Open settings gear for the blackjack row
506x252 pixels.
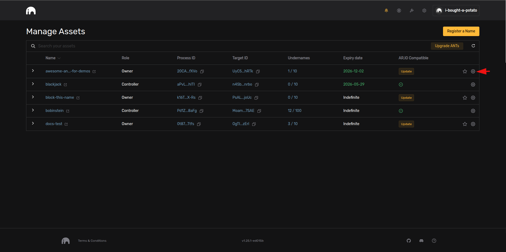click(x=473, y=85)
